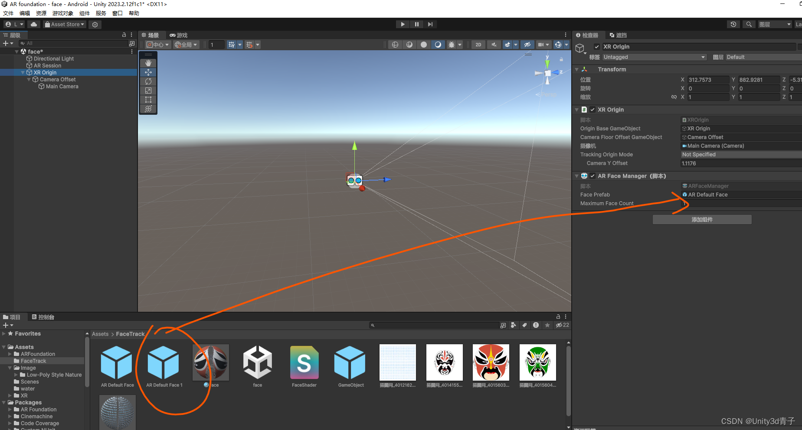Click the shaded wireframe draw mode icon
This screenshot has height=430, width=802.
click(x=409, y=45)
